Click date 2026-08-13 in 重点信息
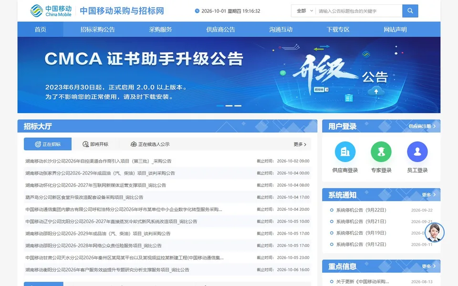 [x=422, y=282]
